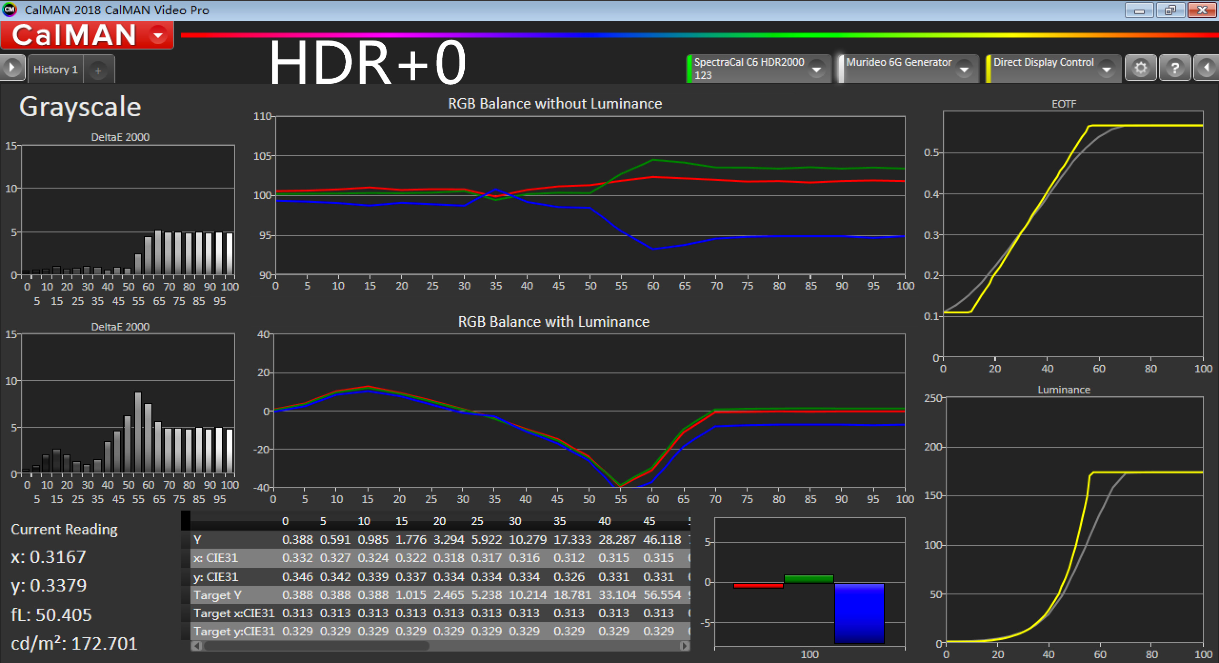Screen dimensions: 1219x663
Task: Switch to the History 1 tab
Action: [x=56, y=70]
